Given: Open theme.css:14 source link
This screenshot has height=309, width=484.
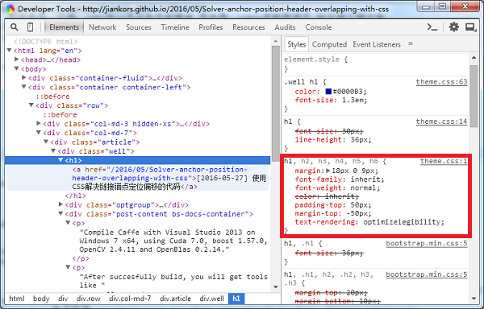Looking at the screenshot, I should point(441,122).
